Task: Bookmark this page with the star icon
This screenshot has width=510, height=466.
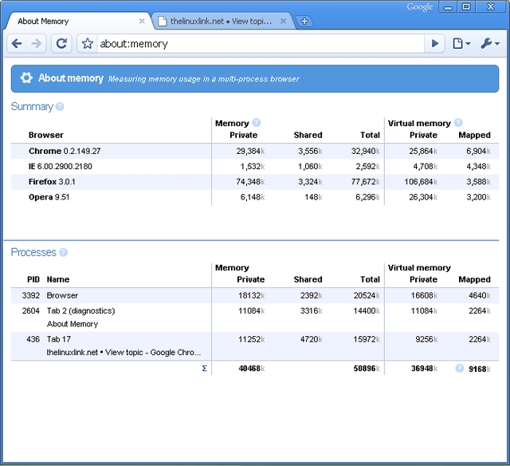Action: (87, 43)
